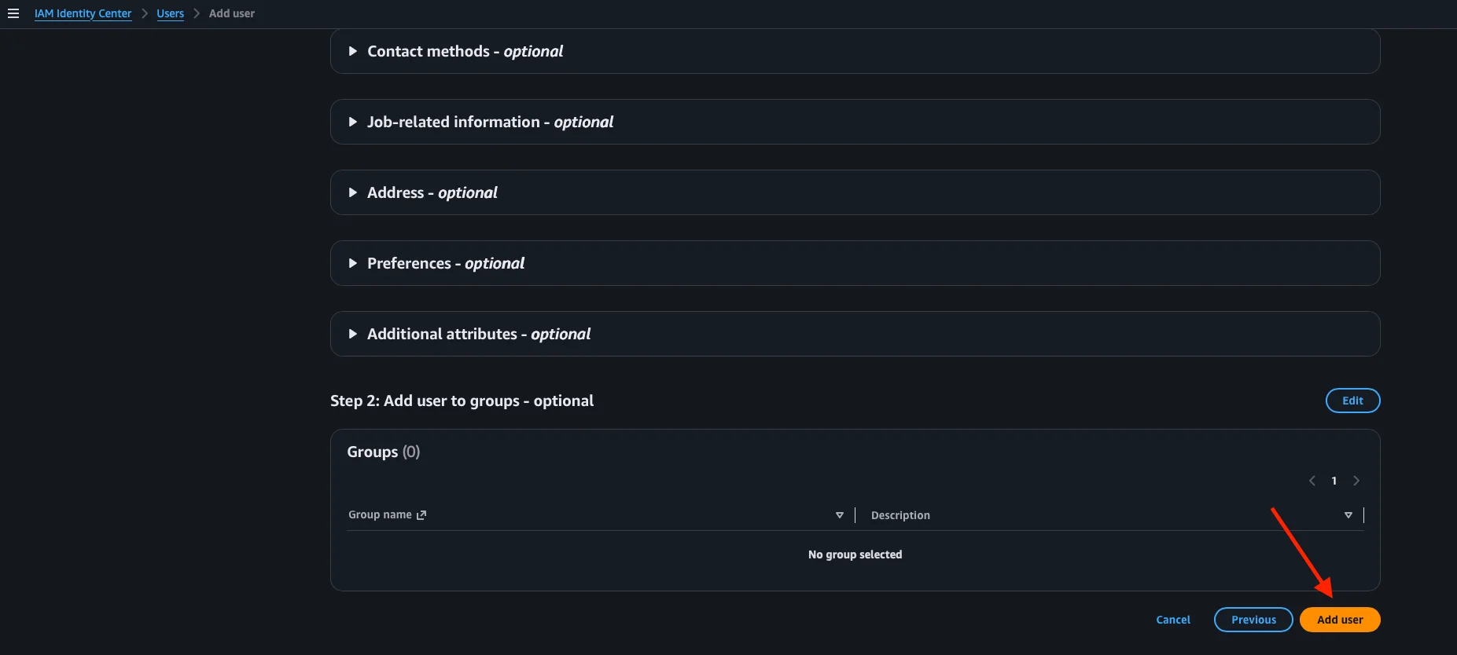Go to previous page of groups table
The height and width of the screenshot is (655, 1457).
1312,481
